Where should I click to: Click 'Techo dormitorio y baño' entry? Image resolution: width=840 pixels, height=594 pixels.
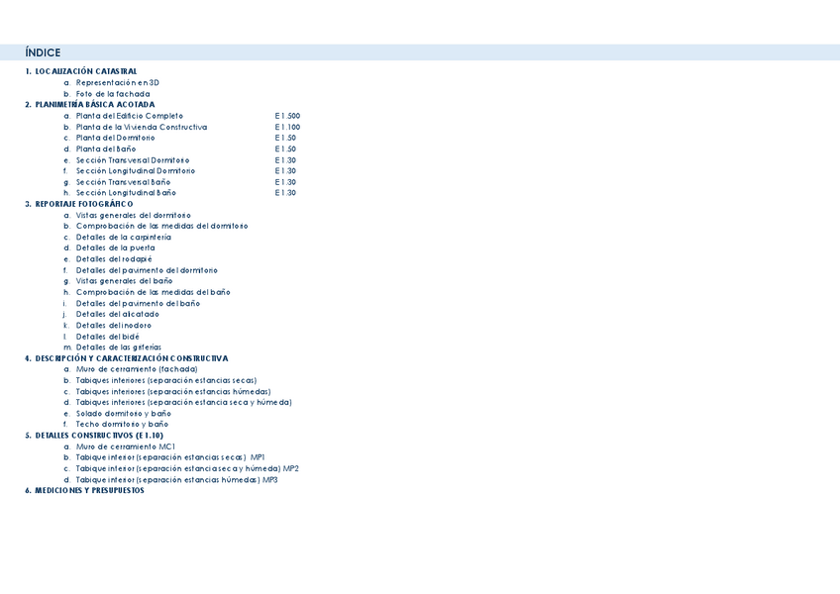(122, 424)
